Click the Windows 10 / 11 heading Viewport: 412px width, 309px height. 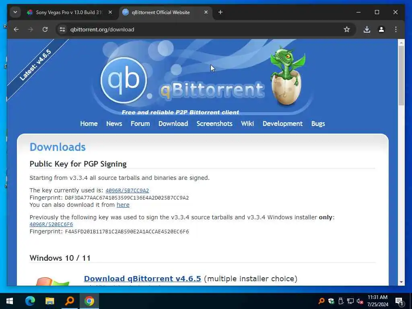coord(60,258)
